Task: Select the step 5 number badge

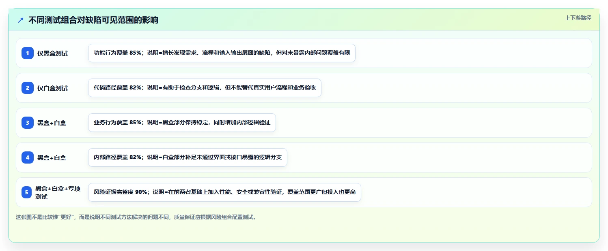Action: [x=26, y=192]
